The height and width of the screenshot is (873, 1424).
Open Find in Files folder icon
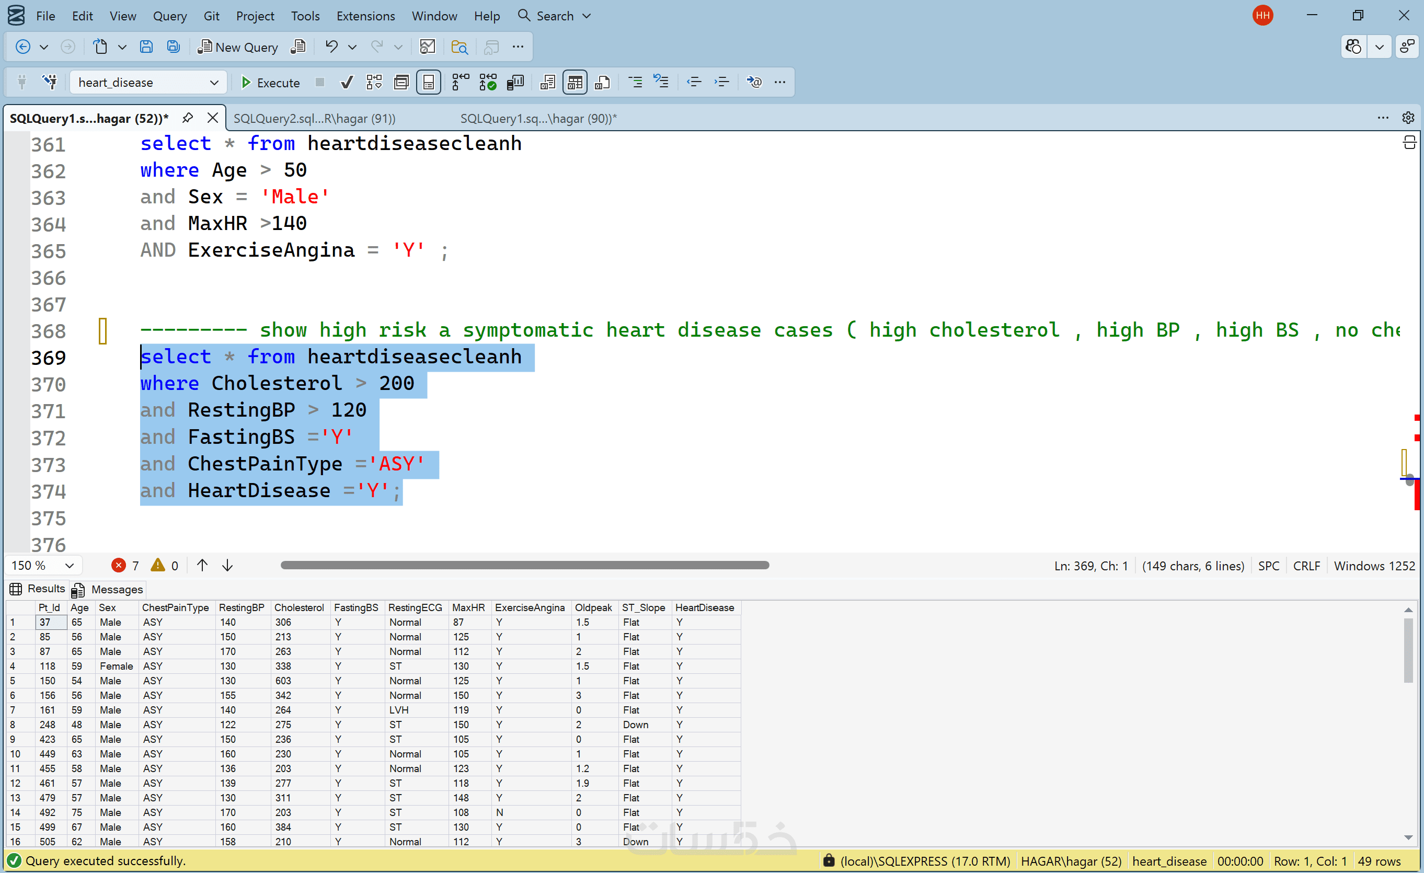click(459, 47)
